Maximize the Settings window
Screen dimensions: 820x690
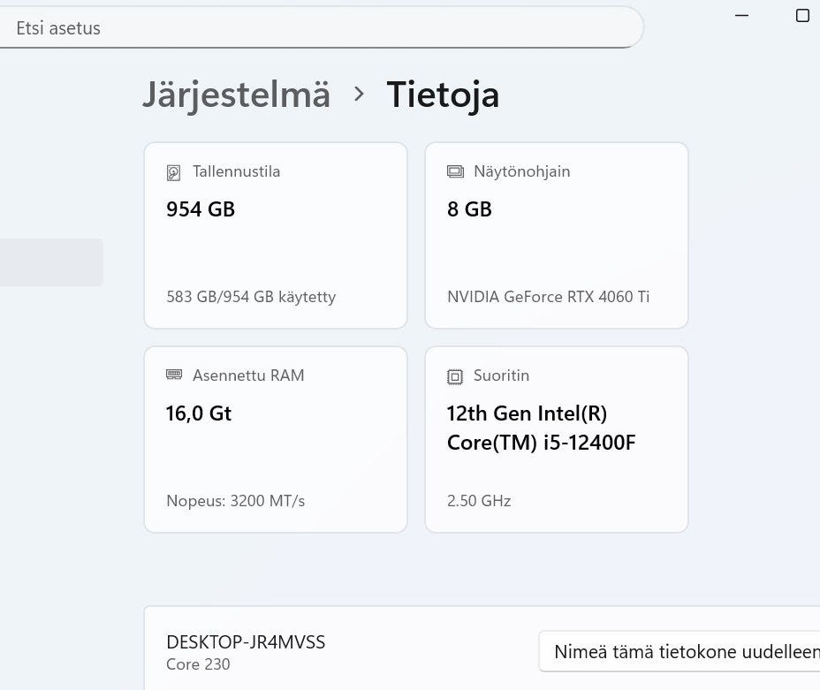[x=802, y=15]
